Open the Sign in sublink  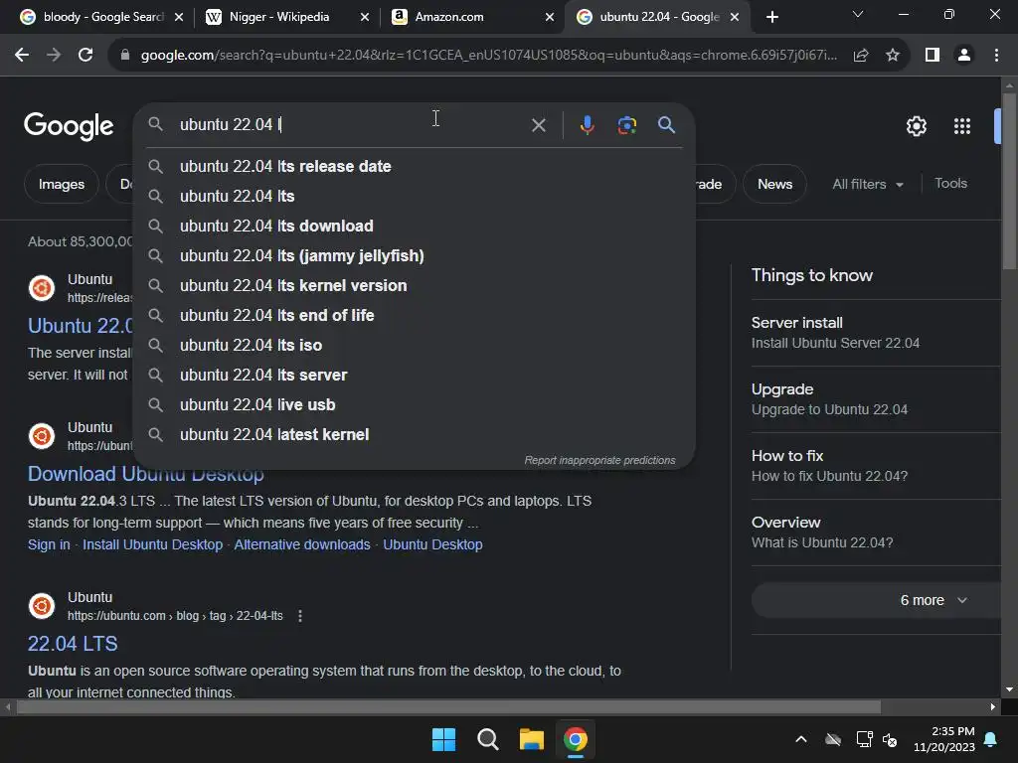coord(49,545)
